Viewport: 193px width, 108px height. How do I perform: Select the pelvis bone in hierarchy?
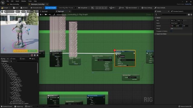pyautogui.click(x=7, y=65)
